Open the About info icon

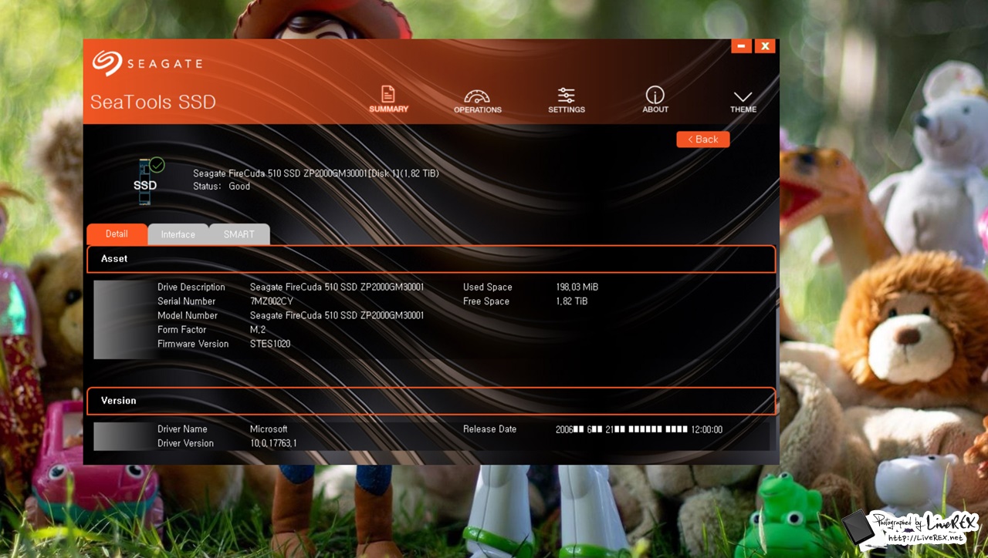click(655, 99)
